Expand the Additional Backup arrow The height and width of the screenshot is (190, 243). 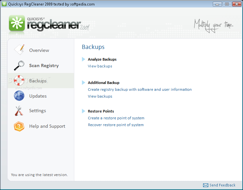[x=83, y=83]
